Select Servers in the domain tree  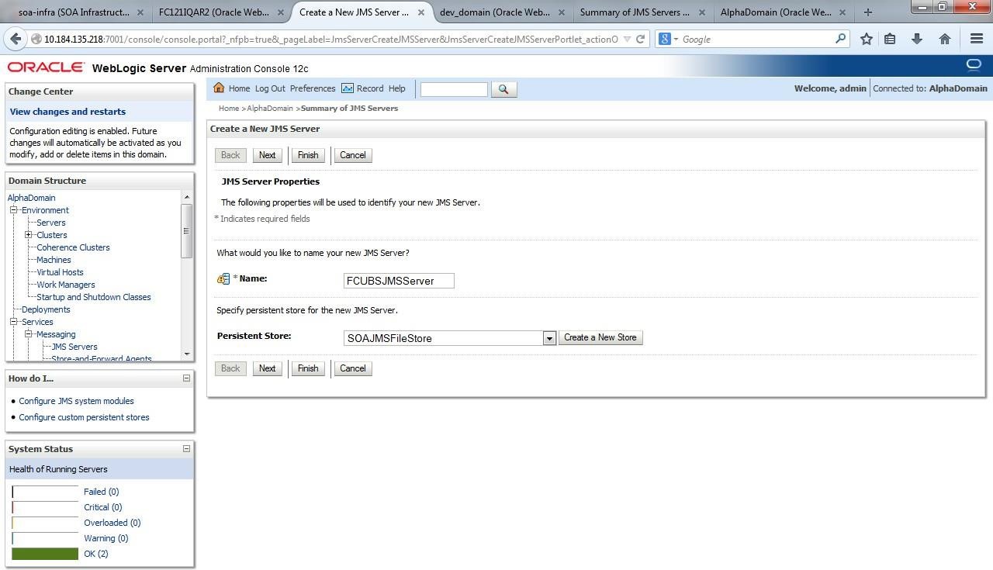click(x=51, y=223)
